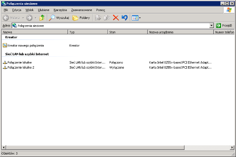Click the horizontal scrollbar right arrow

[x=232, y=148]
